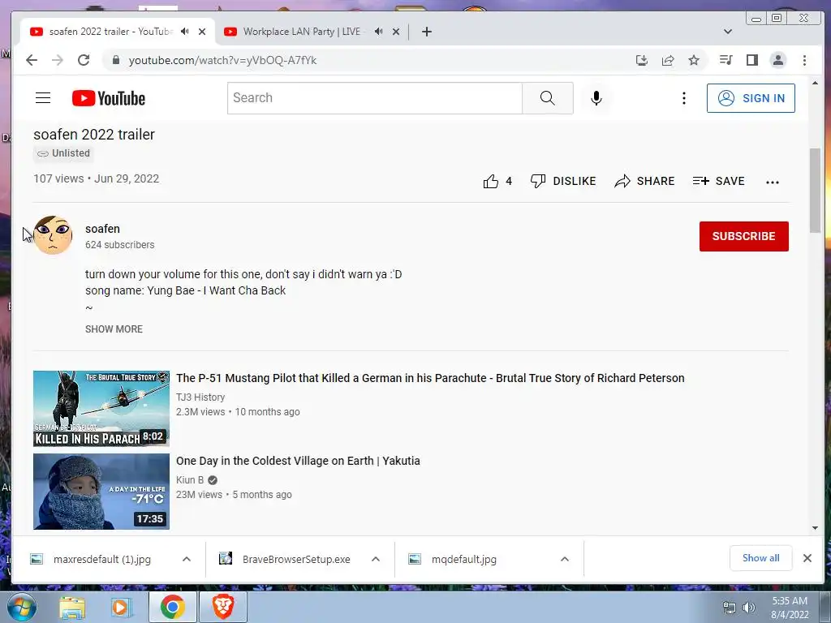Open the system tray volume icon
The height and width of the screenshot is (623, 831).
pyautogui.click(x=749, y=608)
